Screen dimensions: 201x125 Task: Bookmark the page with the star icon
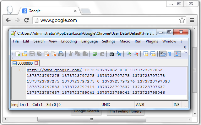(182, 20)
